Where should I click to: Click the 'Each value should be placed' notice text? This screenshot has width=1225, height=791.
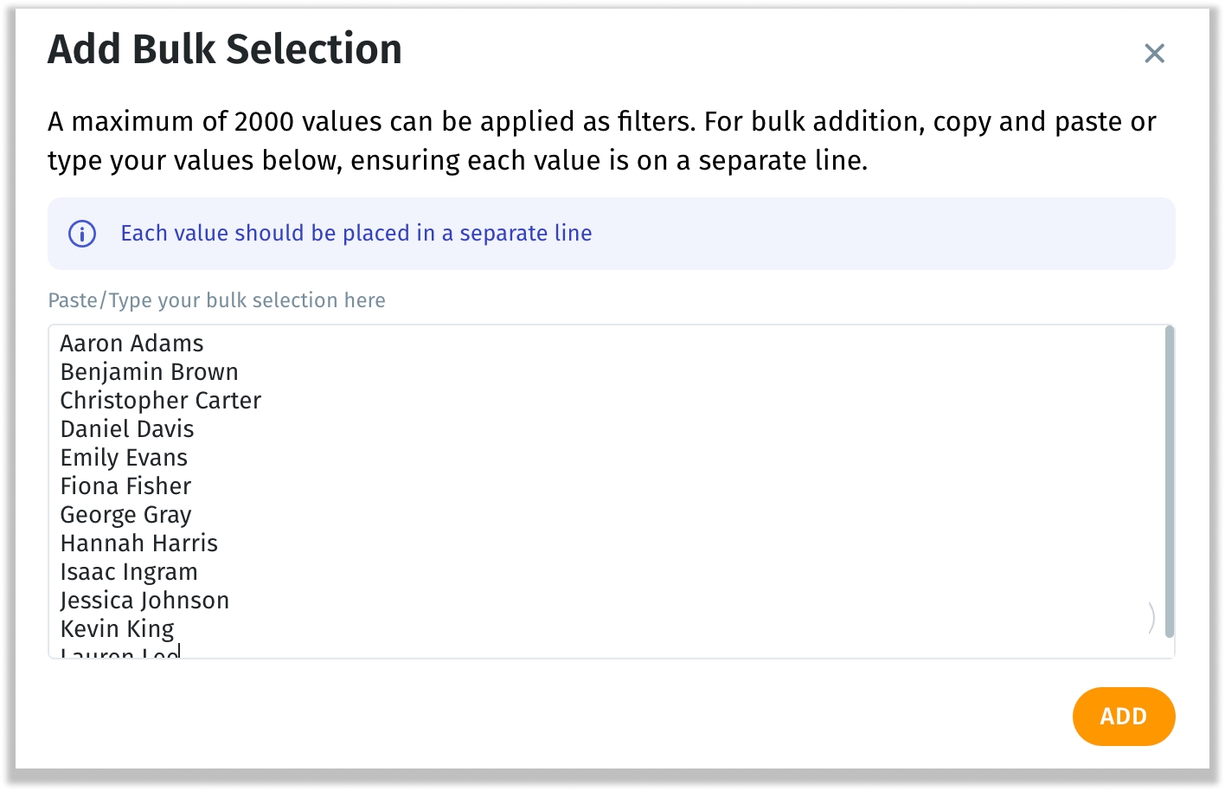pos(356,234)
